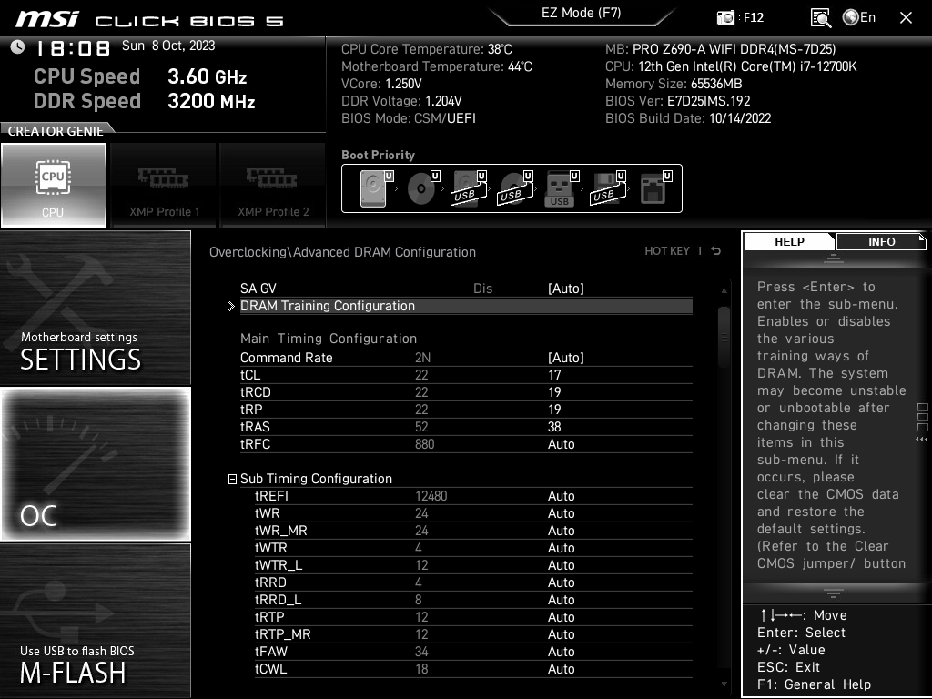This screenshot has height=699, width=932.
Task: Select the tRRD_L row
Action: point(473,599)
